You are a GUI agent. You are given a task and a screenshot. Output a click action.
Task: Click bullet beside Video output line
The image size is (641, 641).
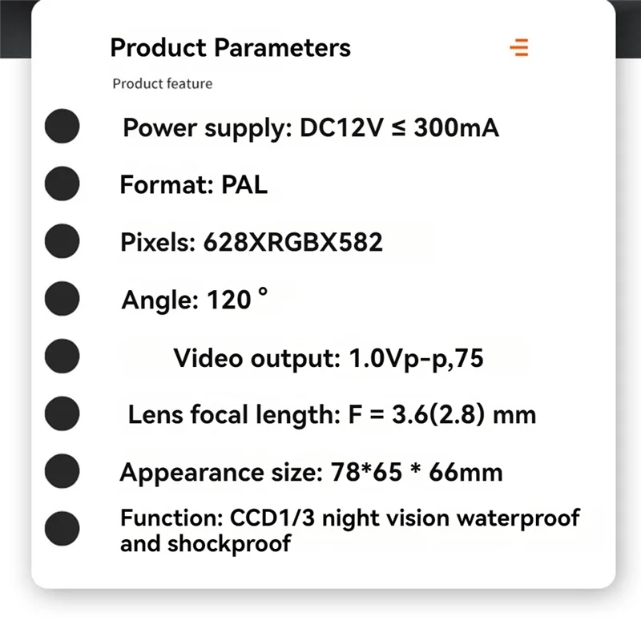[62, 357]
